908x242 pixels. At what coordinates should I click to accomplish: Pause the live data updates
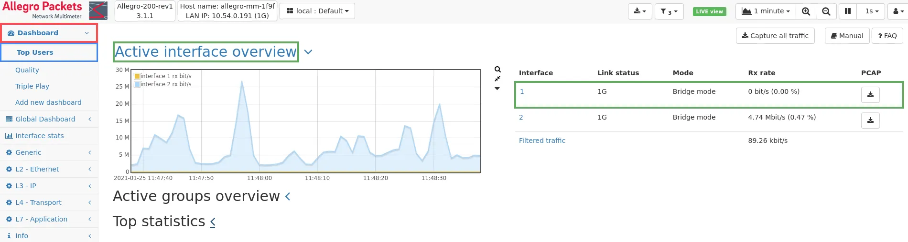point(847,11)
